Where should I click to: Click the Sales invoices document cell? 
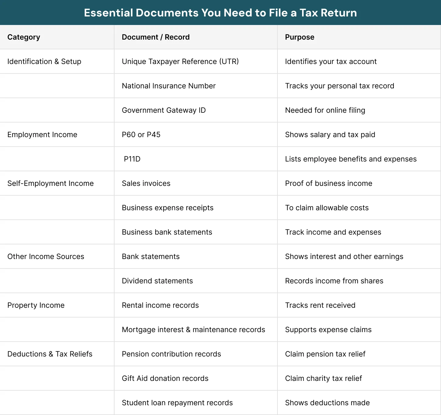(146, 183)
